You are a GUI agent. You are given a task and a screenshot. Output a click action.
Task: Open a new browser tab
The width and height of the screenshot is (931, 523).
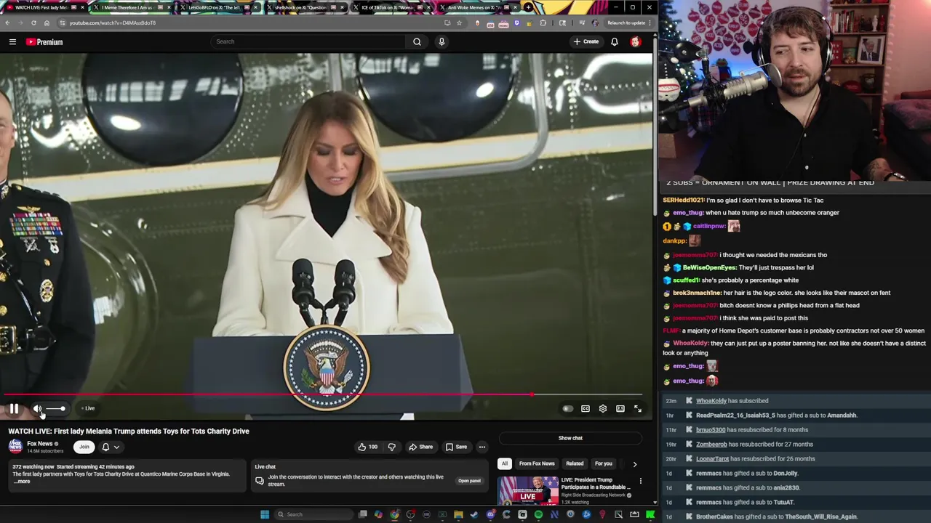click(x=529, y=7)
